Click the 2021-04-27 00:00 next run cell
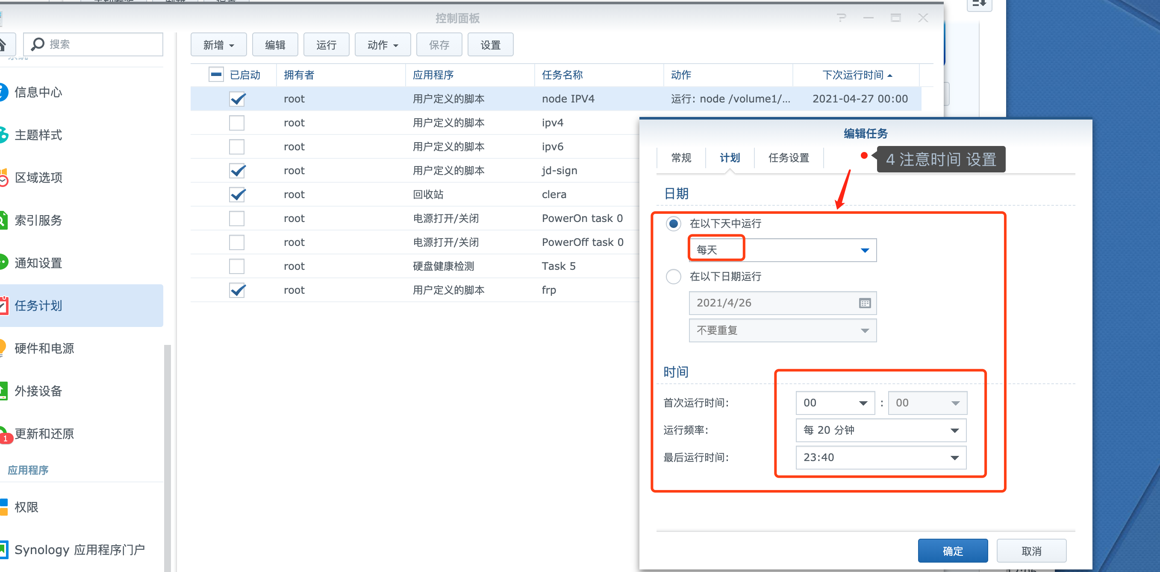Screen dimensions: 1160x572 860,99
